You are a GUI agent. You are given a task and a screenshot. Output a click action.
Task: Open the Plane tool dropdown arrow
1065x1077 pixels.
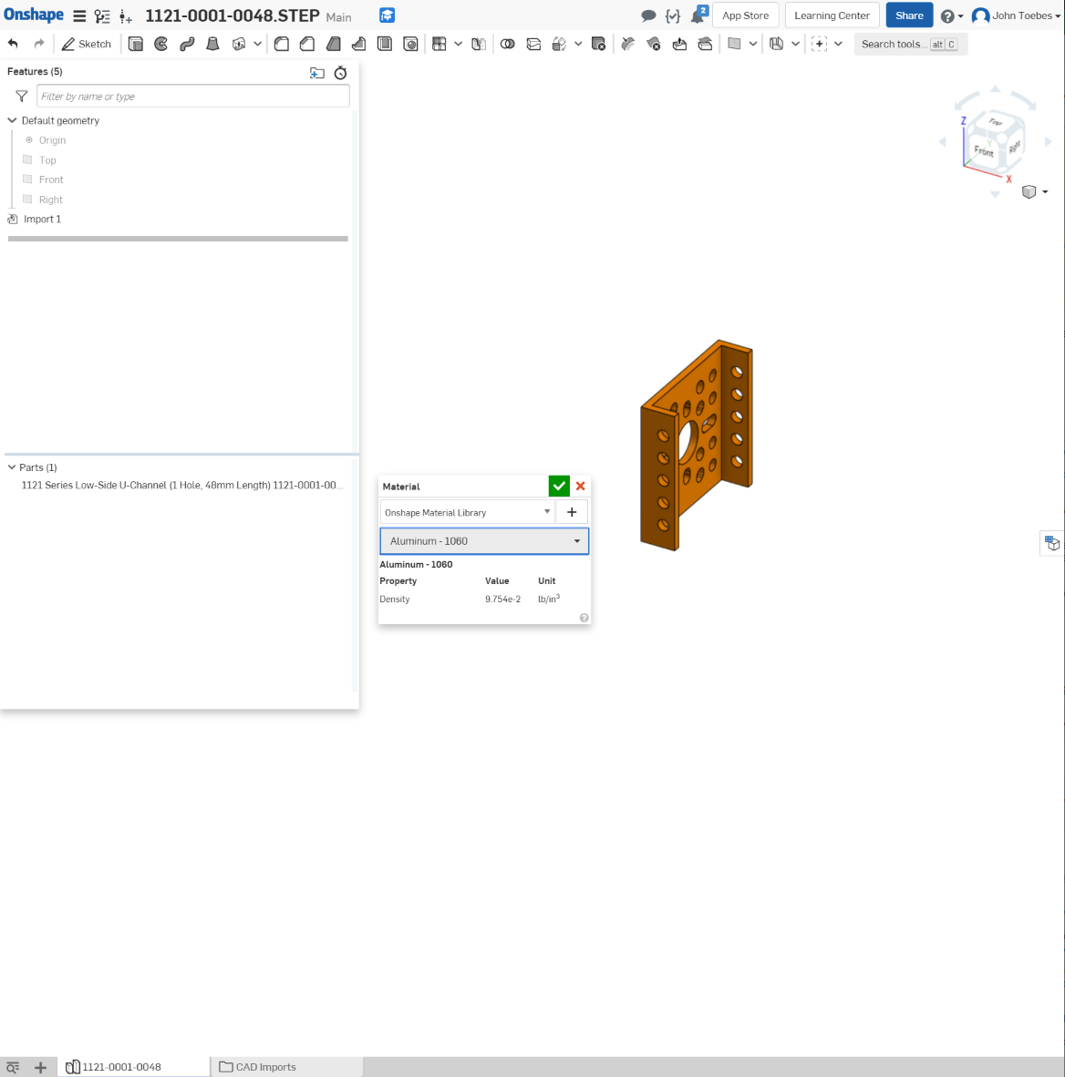(x=753, y=44)
